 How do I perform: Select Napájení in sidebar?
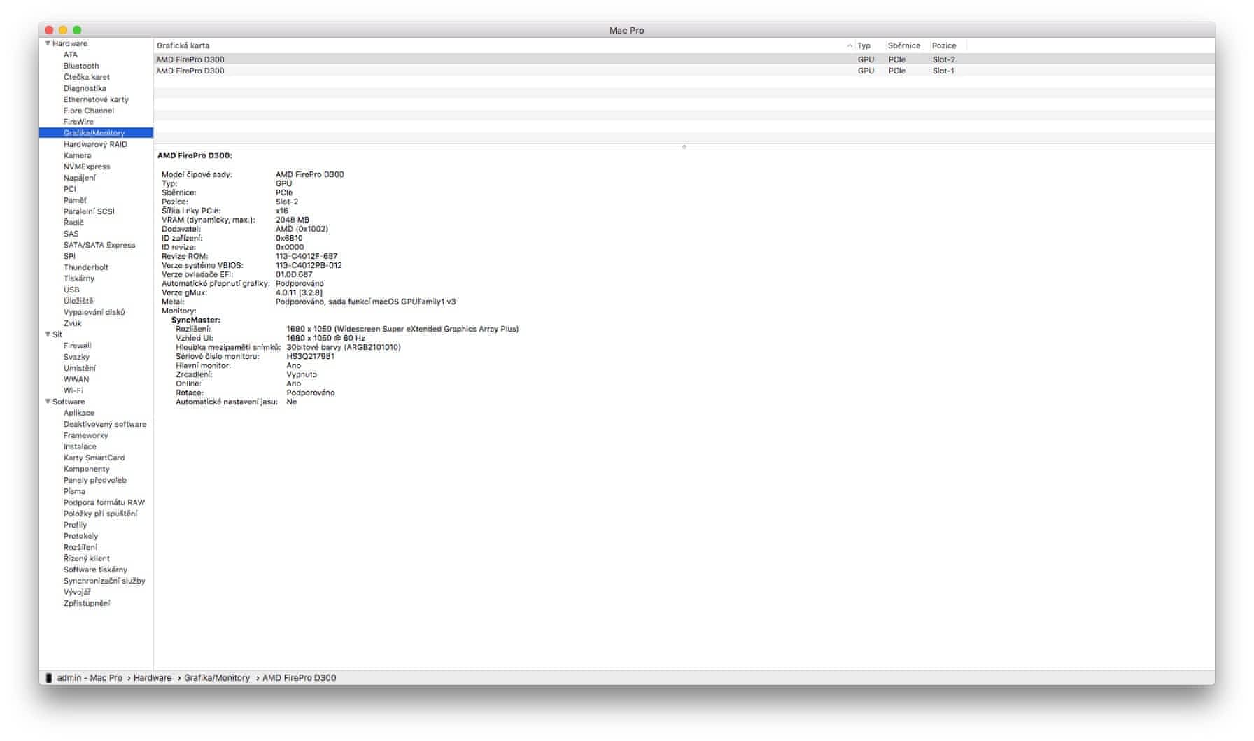tap(80, 178)
